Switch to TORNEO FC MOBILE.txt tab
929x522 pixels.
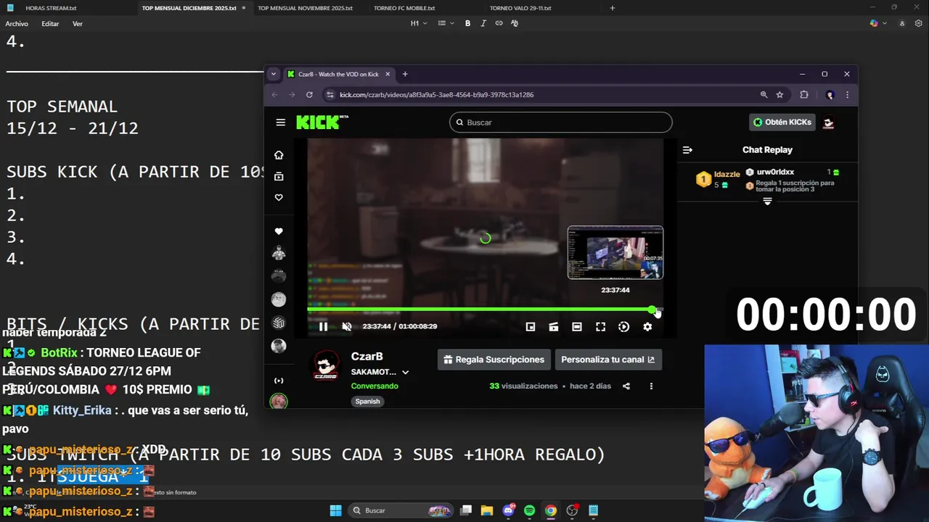coord(404,8)
